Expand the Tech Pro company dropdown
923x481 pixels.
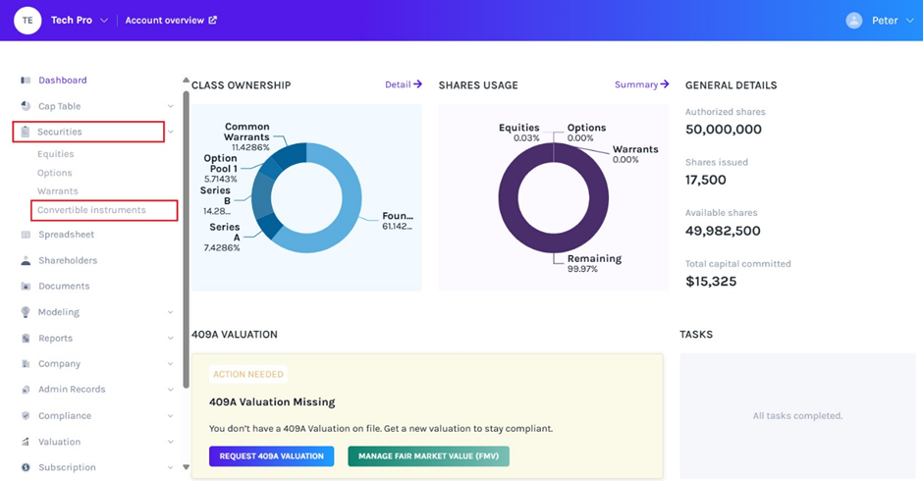[x=104, y=21]
